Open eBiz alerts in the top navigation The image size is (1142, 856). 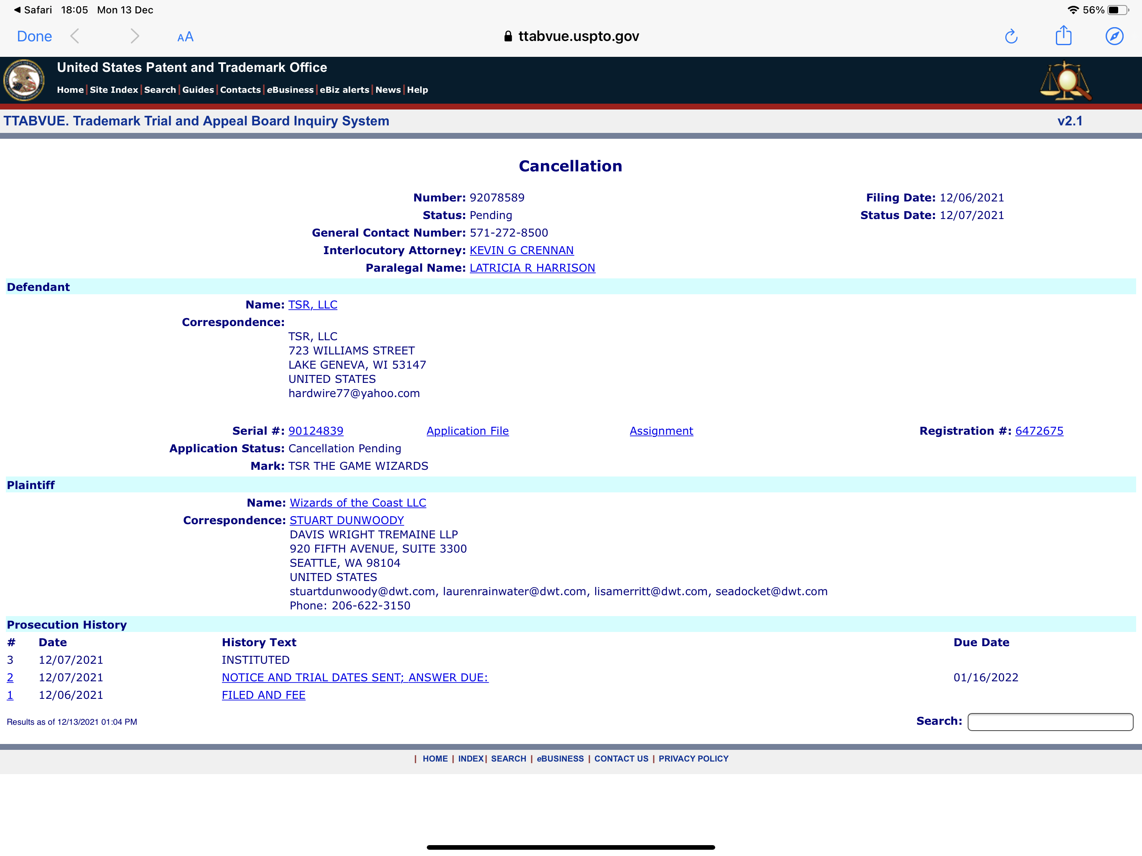(x=344, y=90)
